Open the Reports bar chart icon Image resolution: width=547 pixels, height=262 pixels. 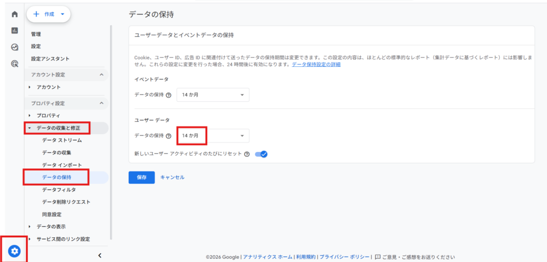[x=15, y=31]
